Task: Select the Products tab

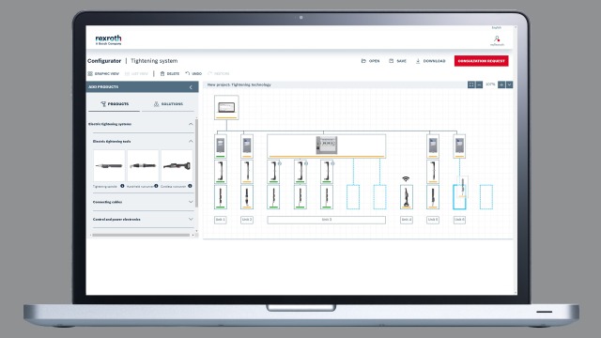Action: pyautogui.click(x=115, y=104)
